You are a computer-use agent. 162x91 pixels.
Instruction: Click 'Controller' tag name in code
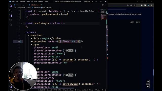(39, 41)
